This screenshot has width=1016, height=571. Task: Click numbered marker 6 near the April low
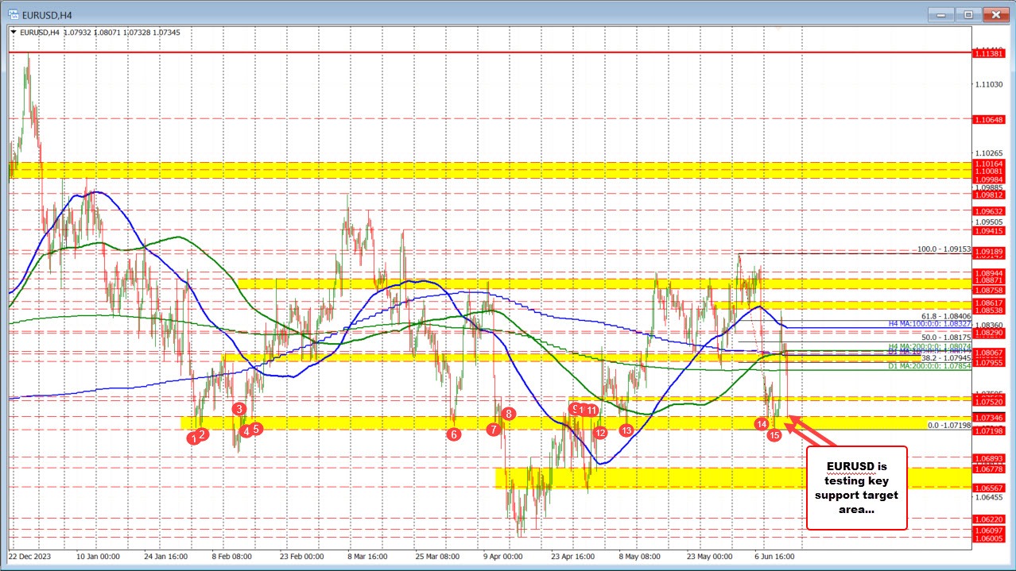click(453, 435)
